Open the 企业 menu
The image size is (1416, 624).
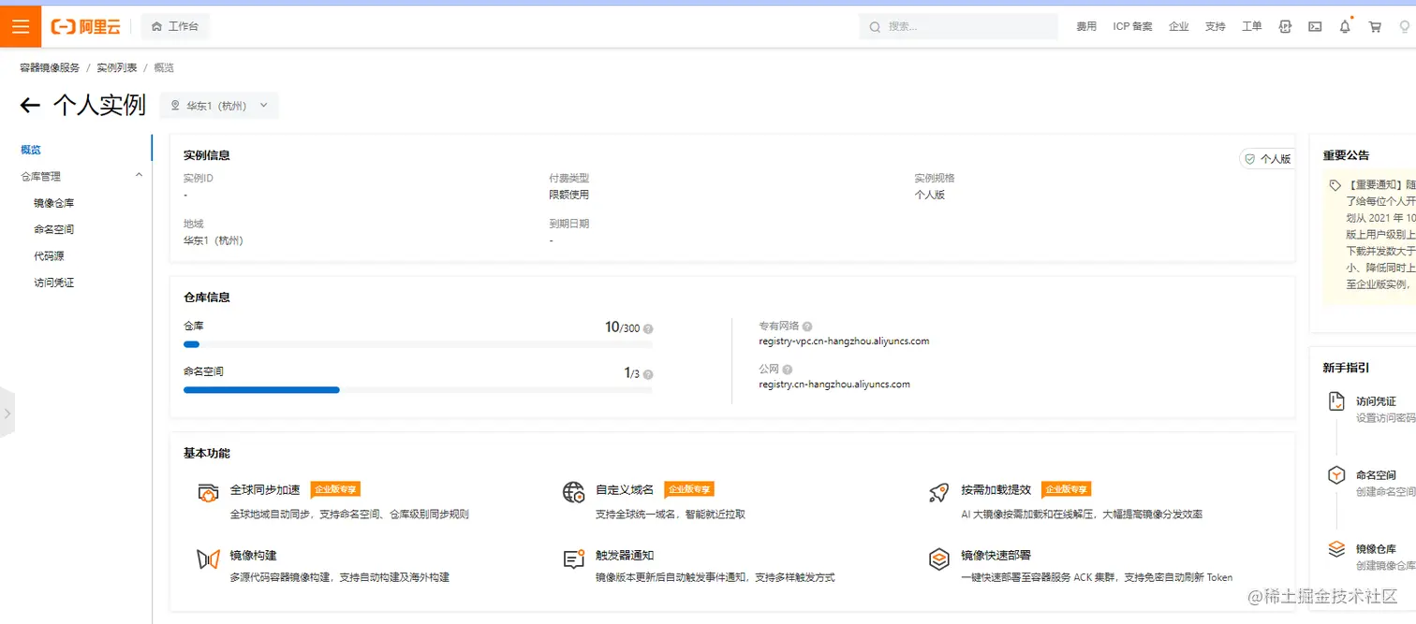1179,26
